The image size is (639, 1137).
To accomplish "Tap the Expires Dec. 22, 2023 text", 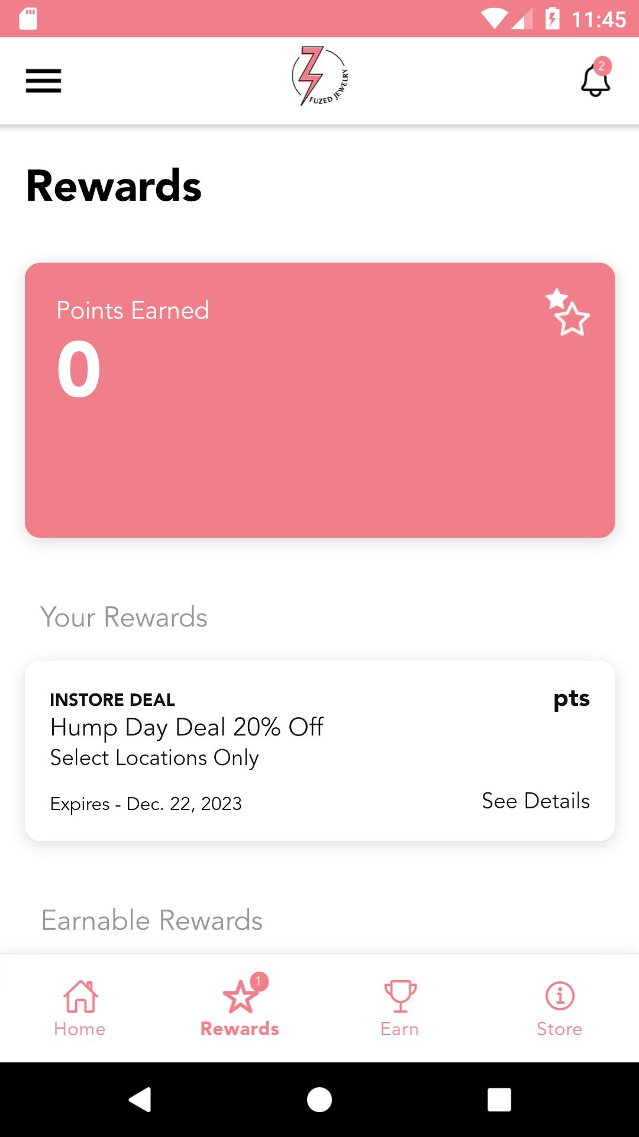I will 146,804.
